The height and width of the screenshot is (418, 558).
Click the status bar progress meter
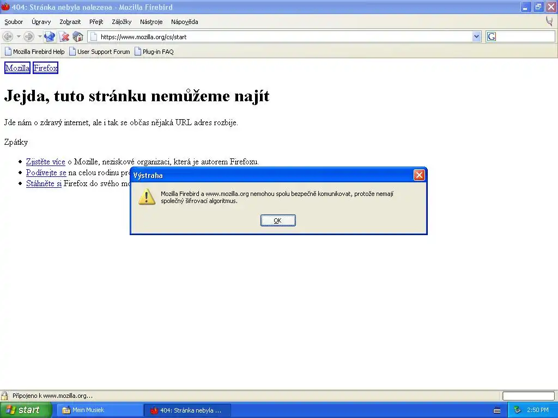[x=529, y=396]
